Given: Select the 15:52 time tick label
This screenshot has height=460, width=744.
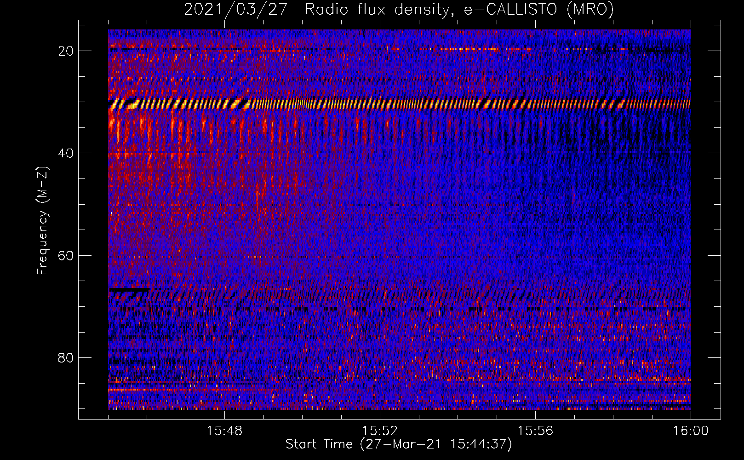Looking at the screenshot, I should pos(380,431).
